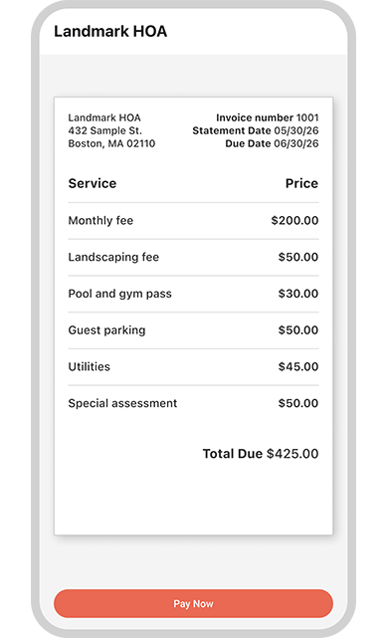The image size is (388, 638).
Task: Select the $45.00 utilities price
Action: pyautogui.click(x=298, y=366)
